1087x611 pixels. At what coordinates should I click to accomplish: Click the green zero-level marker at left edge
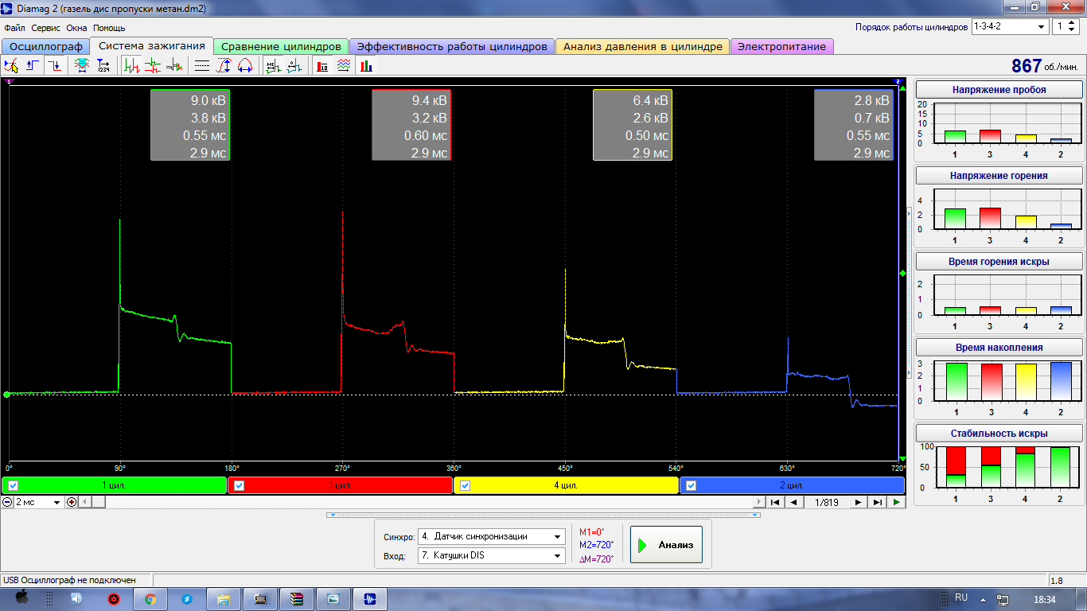click(6, 394)
